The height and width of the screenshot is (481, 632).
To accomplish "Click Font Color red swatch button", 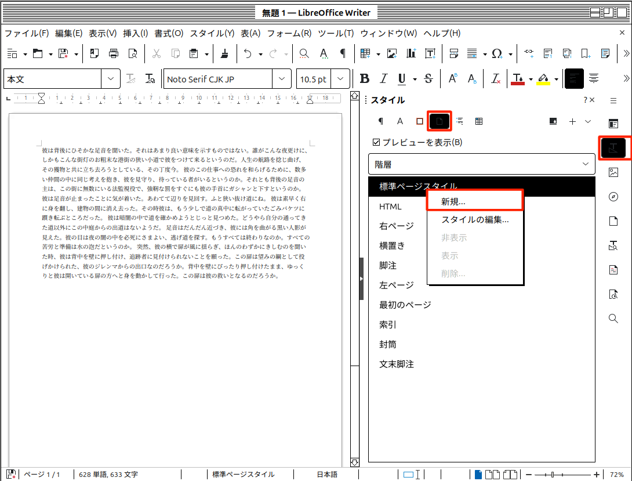I will (518, 79).
